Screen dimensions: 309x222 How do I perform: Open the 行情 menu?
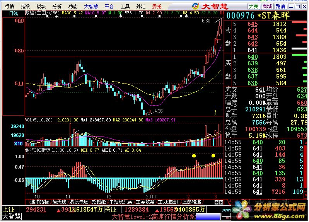[9, 7]
